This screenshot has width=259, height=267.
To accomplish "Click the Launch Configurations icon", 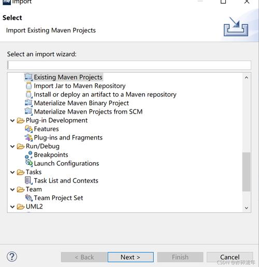I will pos(28,163).
